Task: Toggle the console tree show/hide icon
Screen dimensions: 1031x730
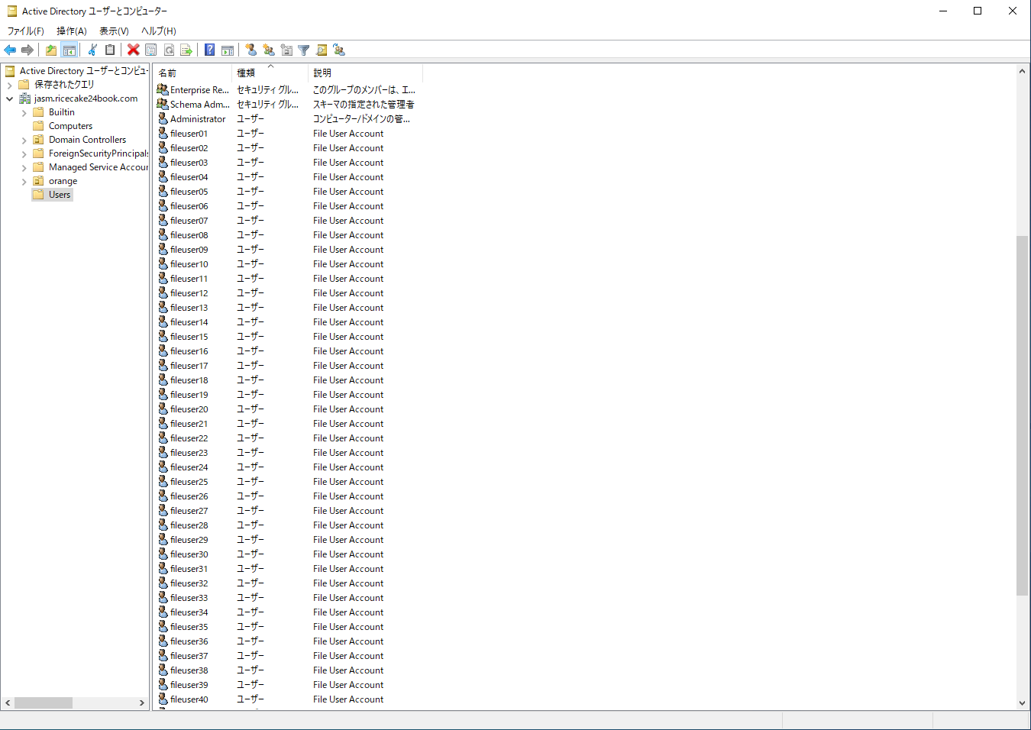Action: [69, 50]
